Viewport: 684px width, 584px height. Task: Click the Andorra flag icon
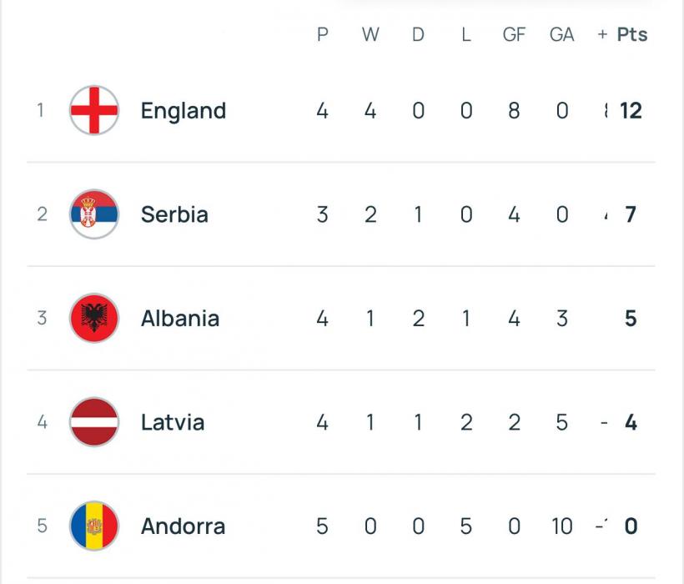(94, 526)
